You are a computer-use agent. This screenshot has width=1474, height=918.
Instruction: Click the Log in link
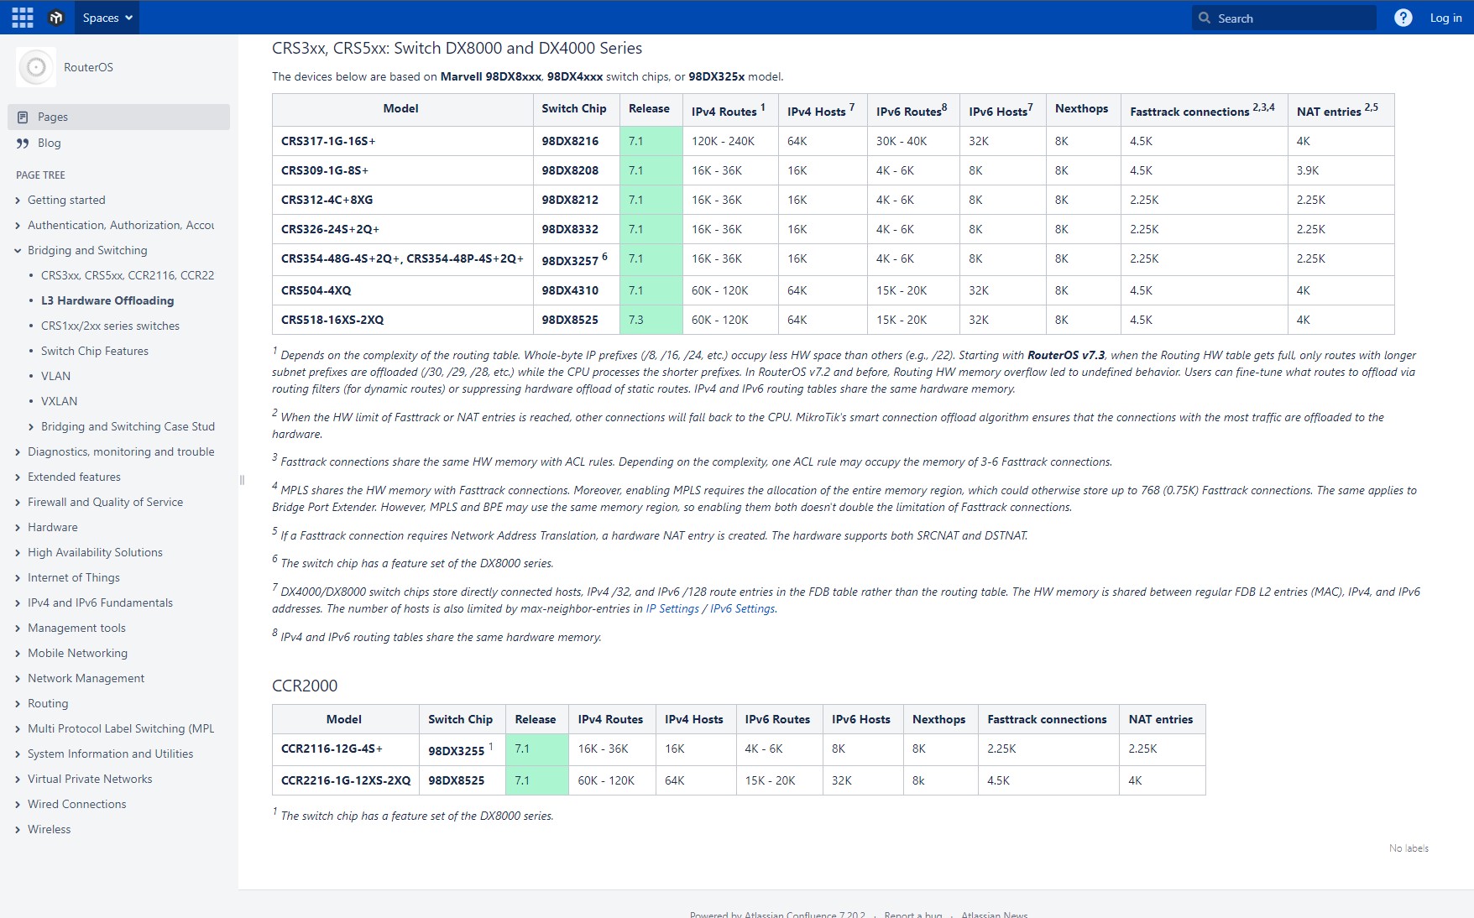coord(1445,18)
